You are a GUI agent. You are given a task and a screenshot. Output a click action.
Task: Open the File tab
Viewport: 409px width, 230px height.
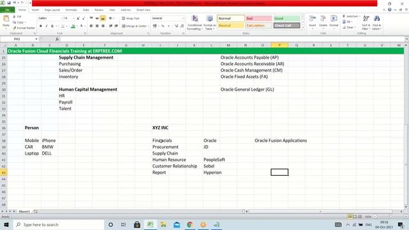click(x=7, y=10)
